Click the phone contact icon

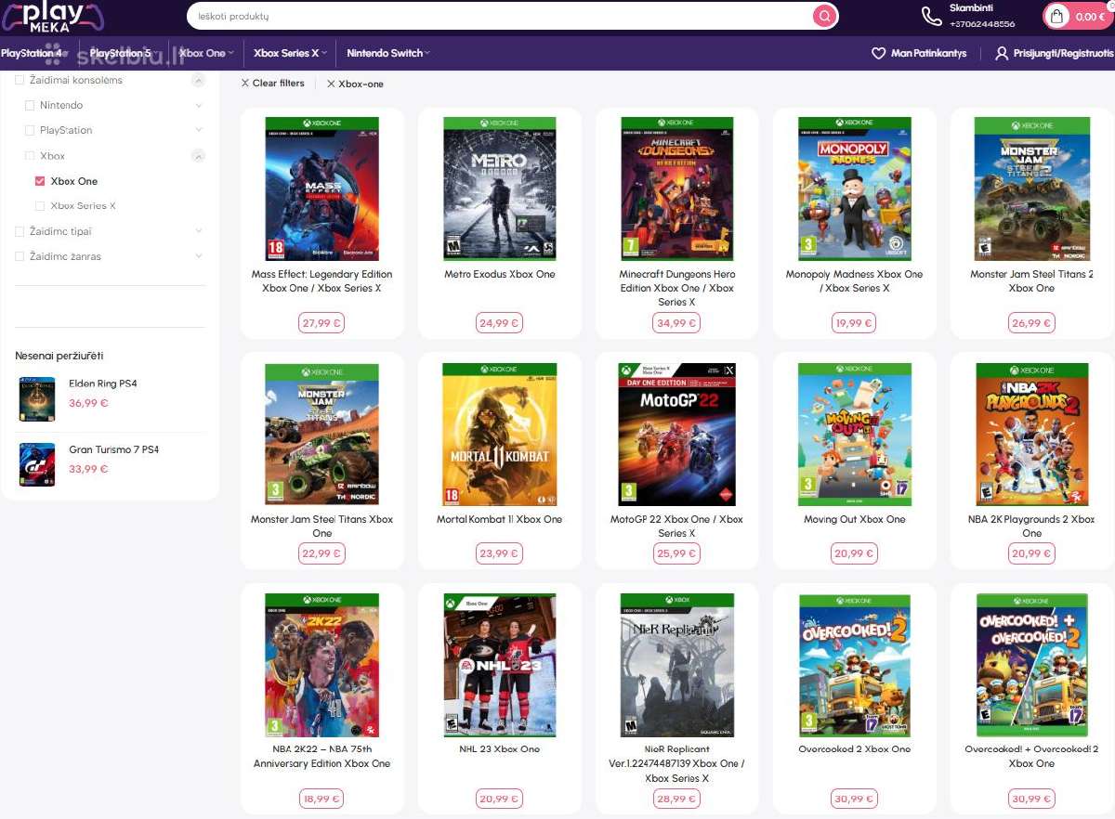coord(930,16)
